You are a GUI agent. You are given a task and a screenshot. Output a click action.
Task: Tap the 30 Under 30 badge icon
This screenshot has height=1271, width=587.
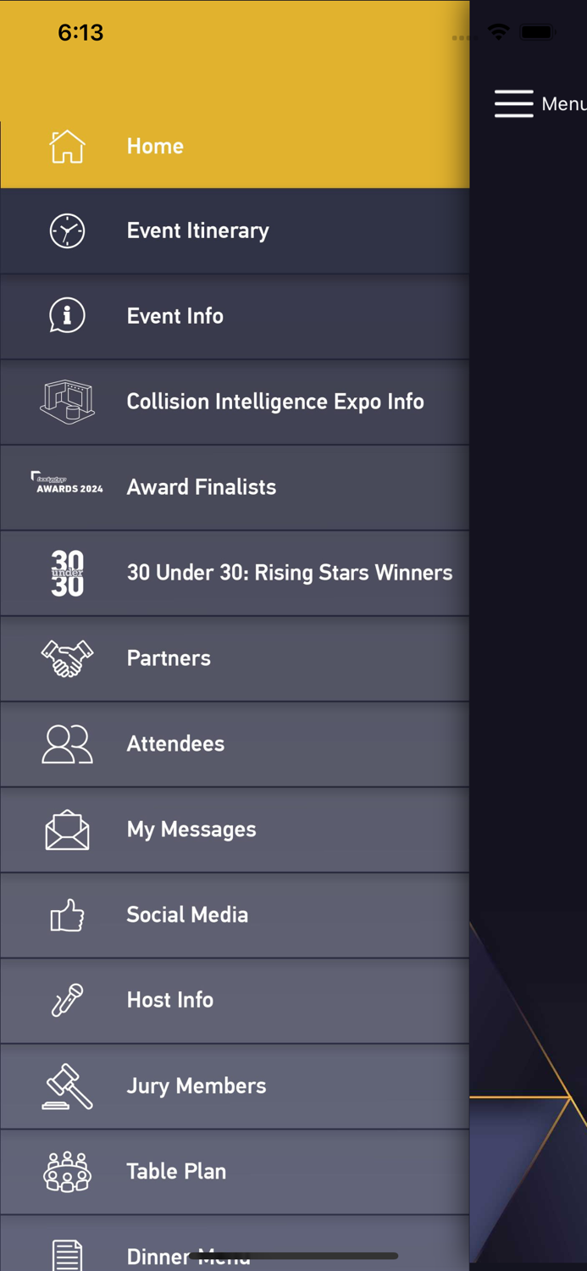(x=67, y=572)
